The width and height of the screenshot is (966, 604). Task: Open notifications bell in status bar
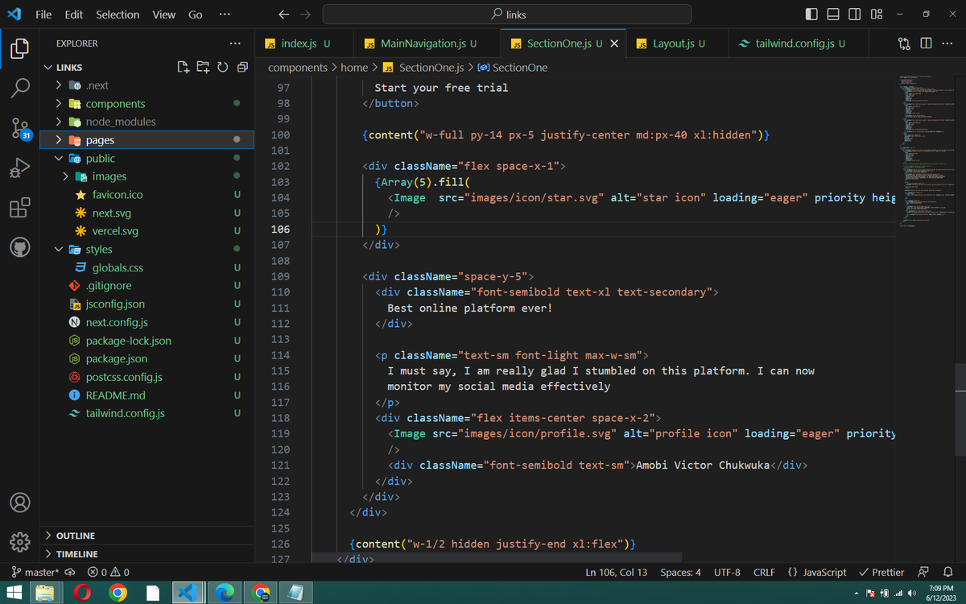947,572
